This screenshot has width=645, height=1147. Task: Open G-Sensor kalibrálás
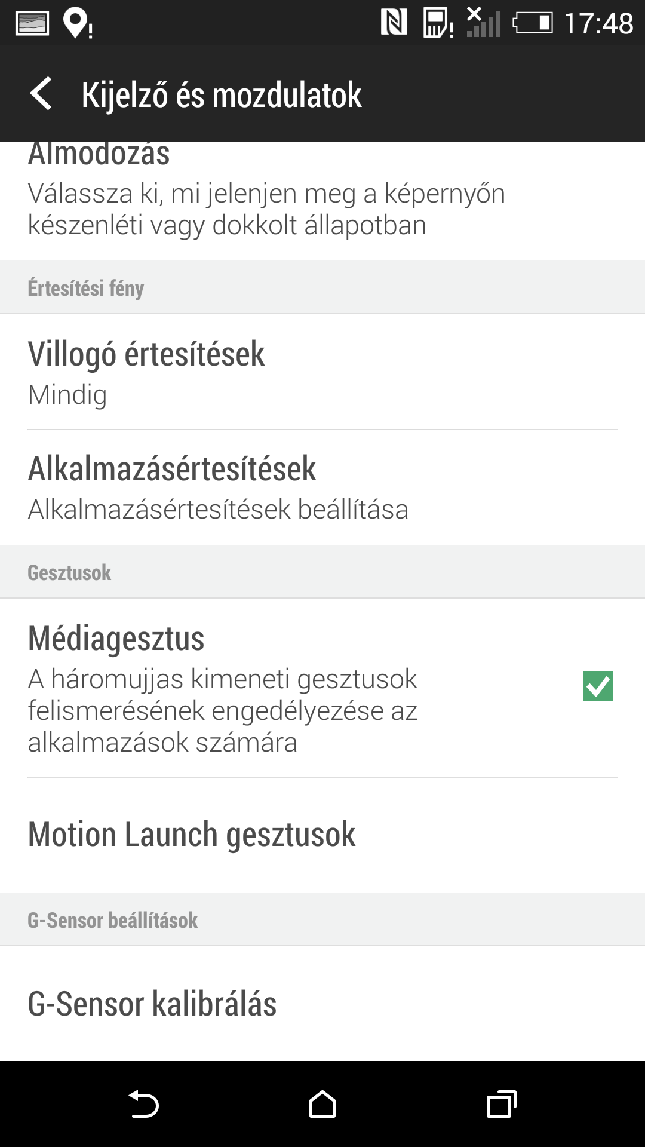coord(322,1004)
